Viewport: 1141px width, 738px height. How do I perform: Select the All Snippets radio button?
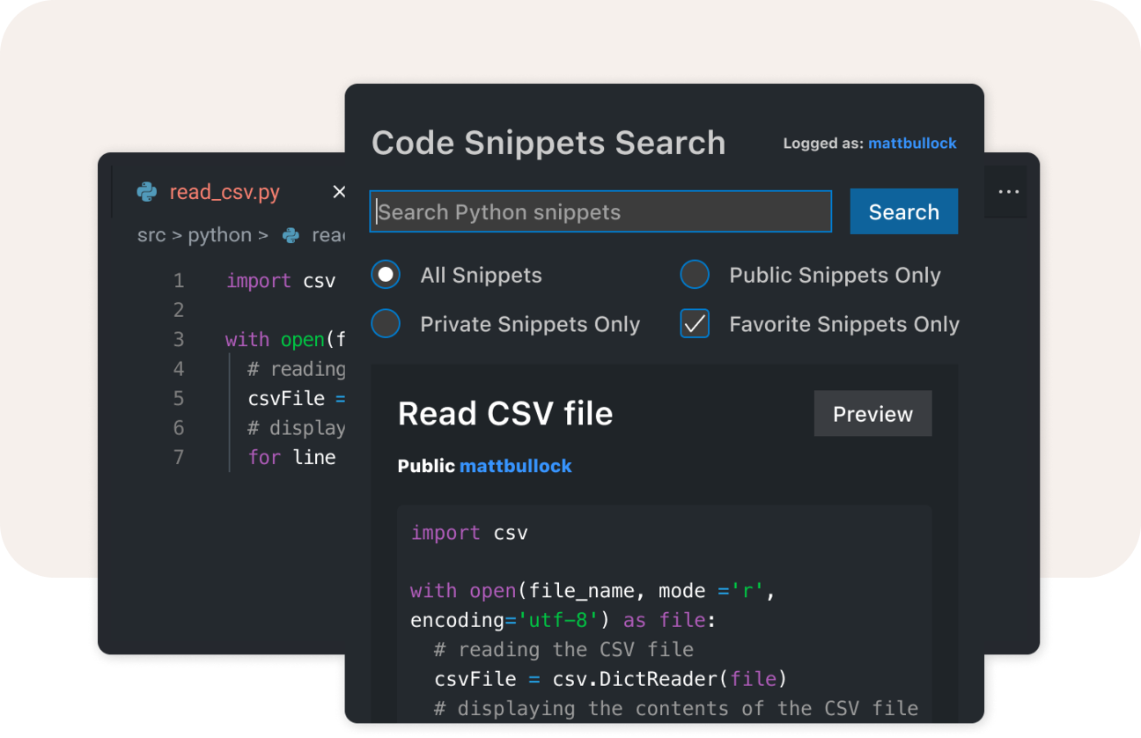(x=386, y=275)
